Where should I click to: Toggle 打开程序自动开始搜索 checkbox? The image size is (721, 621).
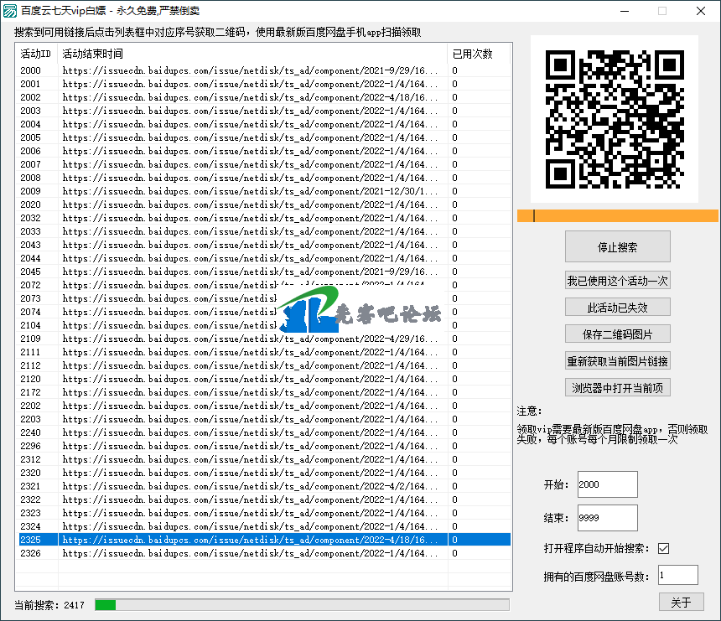[663, 548]
